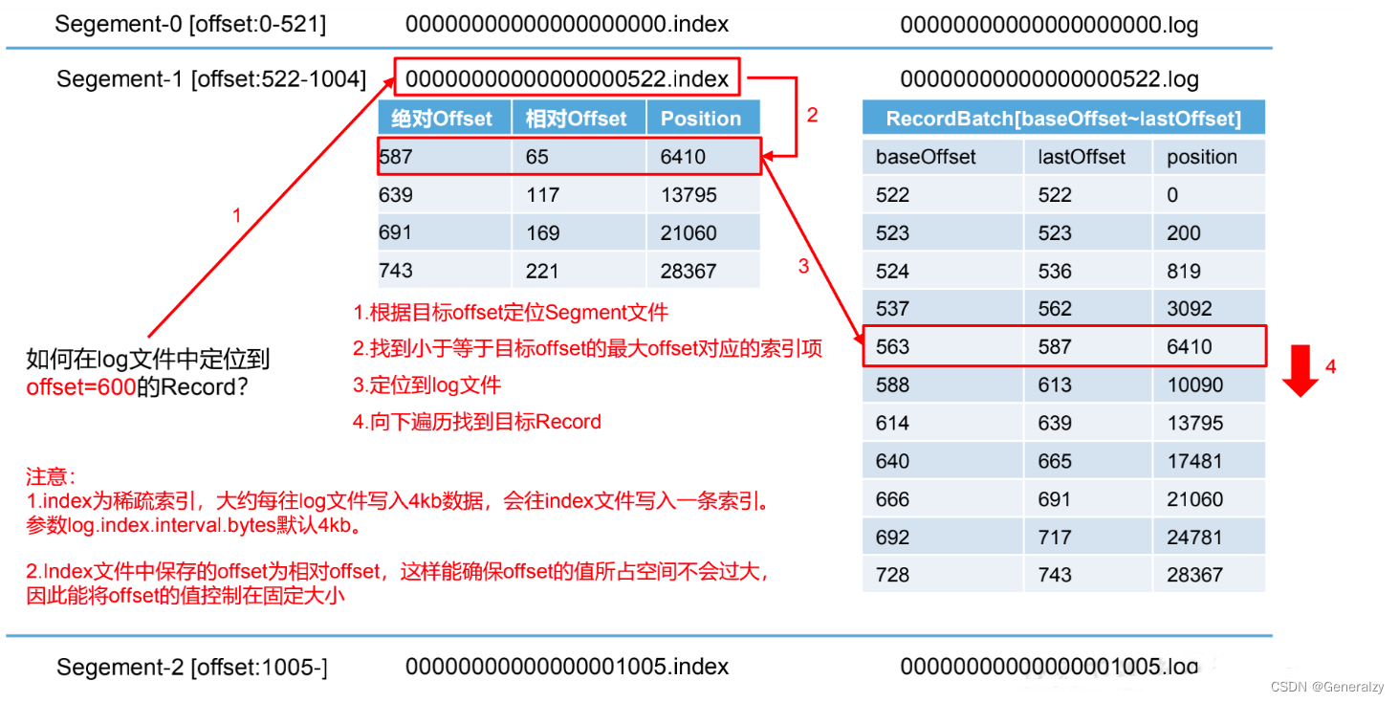1399x703 pixels.
Task: Select the 00000000000000001005.index file name
Action: 567,667
